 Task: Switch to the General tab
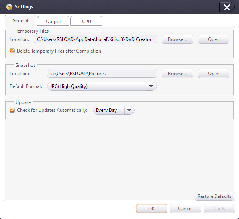[x=20, y=21]
